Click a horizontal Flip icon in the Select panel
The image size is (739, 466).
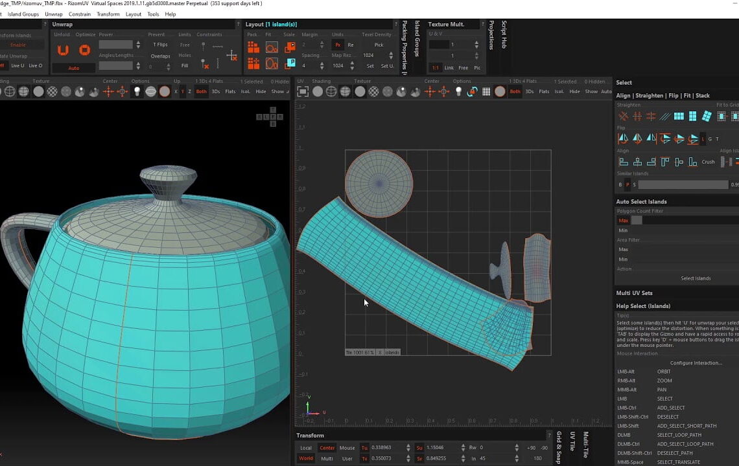coord(623,138)
